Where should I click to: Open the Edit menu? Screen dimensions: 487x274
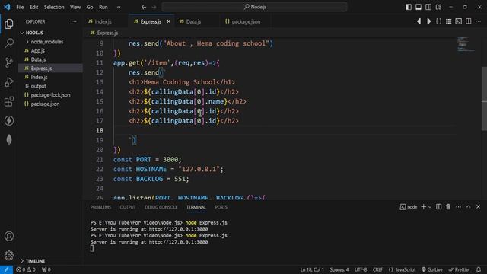[33, 7]
